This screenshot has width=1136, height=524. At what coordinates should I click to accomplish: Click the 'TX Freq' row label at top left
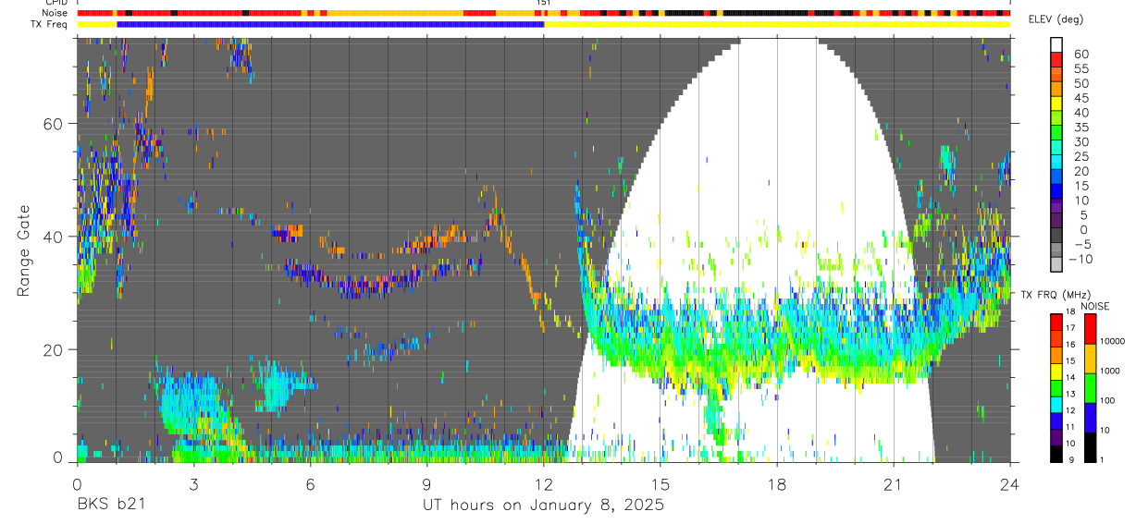pyautogui.click(x=50, y=24)
